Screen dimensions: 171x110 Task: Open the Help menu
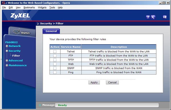pyautogui.click(x=60, y=7)
